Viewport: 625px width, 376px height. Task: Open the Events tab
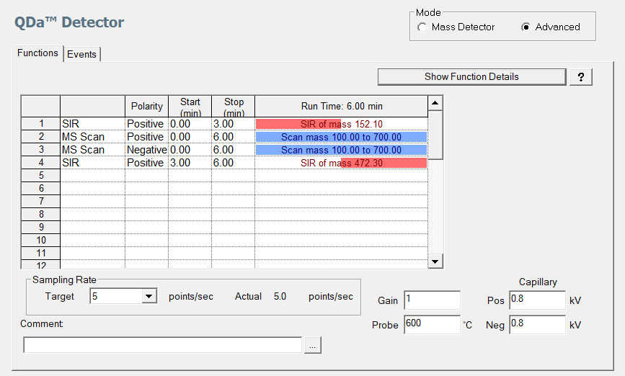81,54
